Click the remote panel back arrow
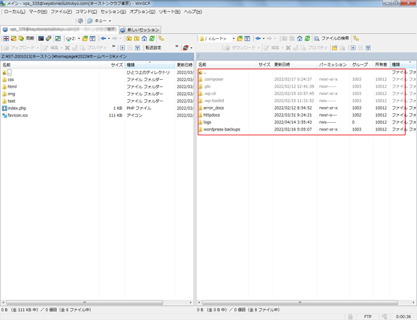The height and width of the screenshot is (320, 417). (259, 39)
